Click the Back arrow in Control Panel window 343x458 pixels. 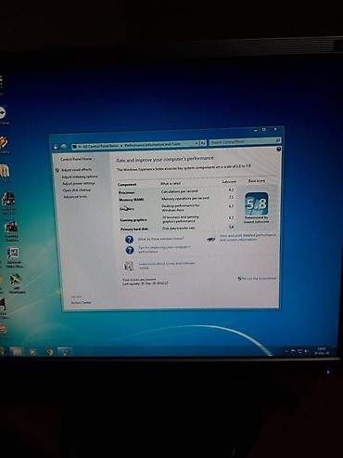tap(56, 147)
